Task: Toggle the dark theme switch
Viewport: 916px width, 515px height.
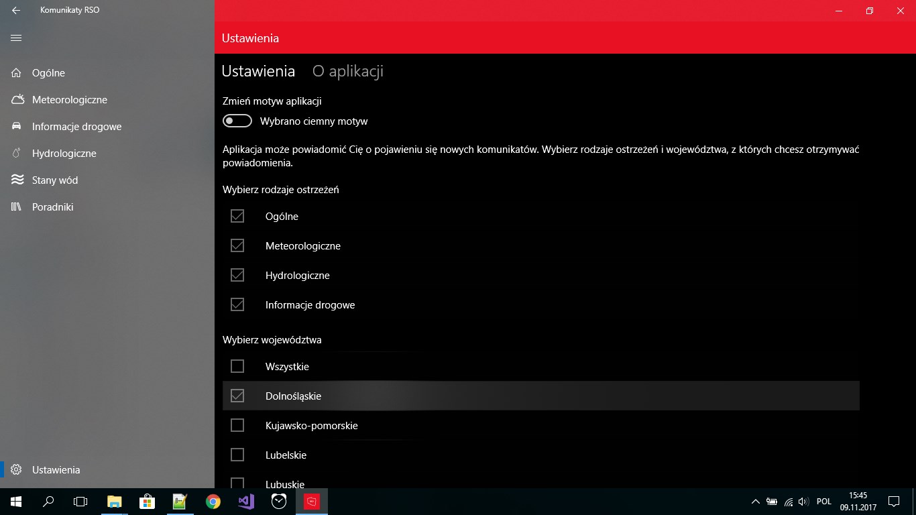Action: [x=237, y=121]
